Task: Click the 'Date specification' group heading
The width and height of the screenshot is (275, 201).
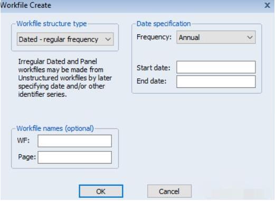Action: coord(164,24)
